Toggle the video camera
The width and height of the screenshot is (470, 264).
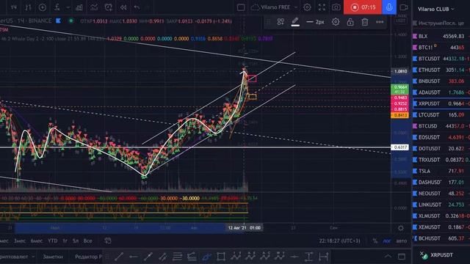404,7
